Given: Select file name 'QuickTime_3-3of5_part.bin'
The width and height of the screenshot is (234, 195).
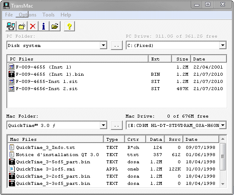Looking at the screenshot, I should tap(53, 183).
